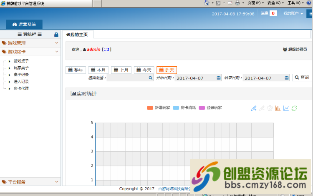Click the 结束日期 date field

click(266, 78)
